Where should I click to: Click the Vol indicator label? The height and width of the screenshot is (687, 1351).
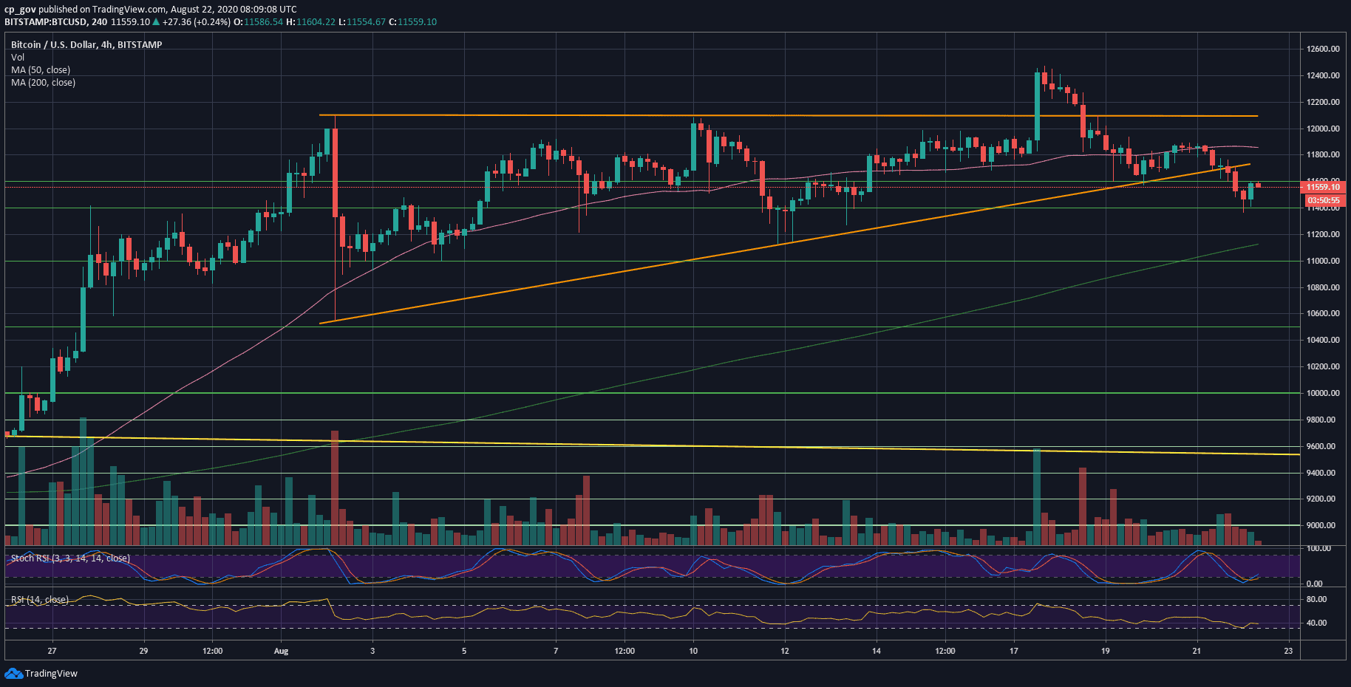18,57
